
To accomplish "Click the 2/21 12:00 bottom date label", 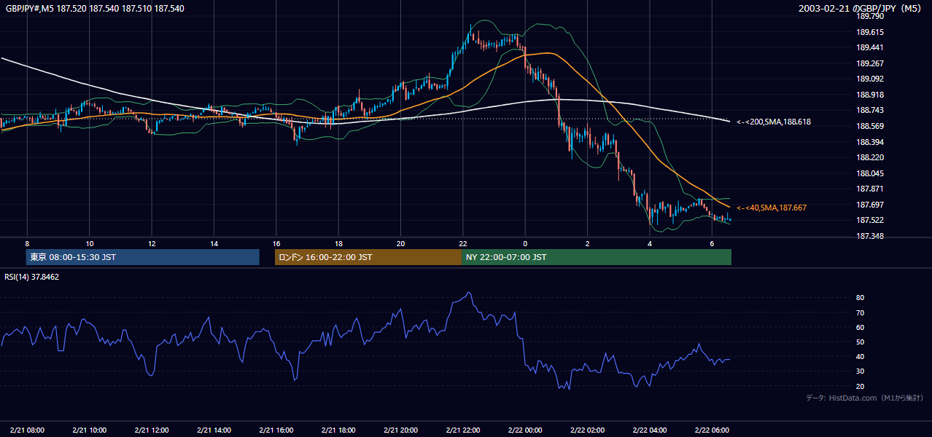I will coord(152,430).
